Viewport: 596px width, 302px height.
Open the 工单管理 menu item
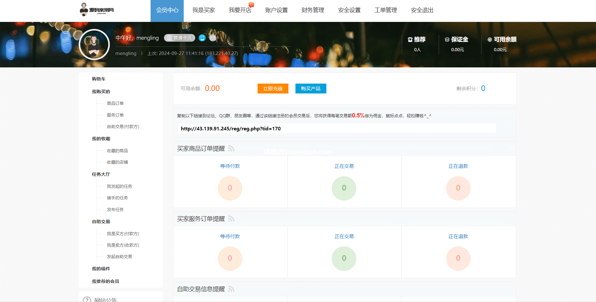(386, 10)
